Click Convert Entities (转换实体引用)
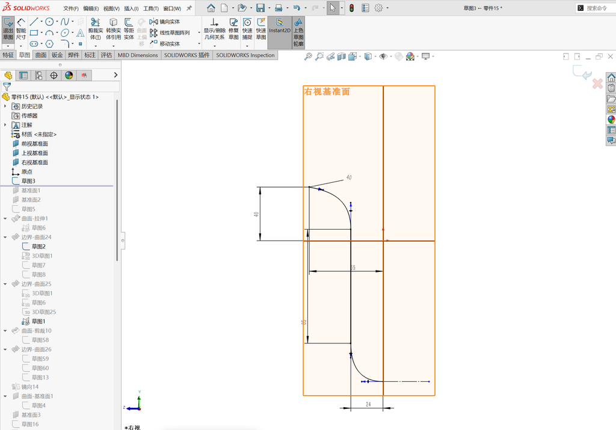The width and height of the screenshot is (616, 430). click(x=114, y=29)
